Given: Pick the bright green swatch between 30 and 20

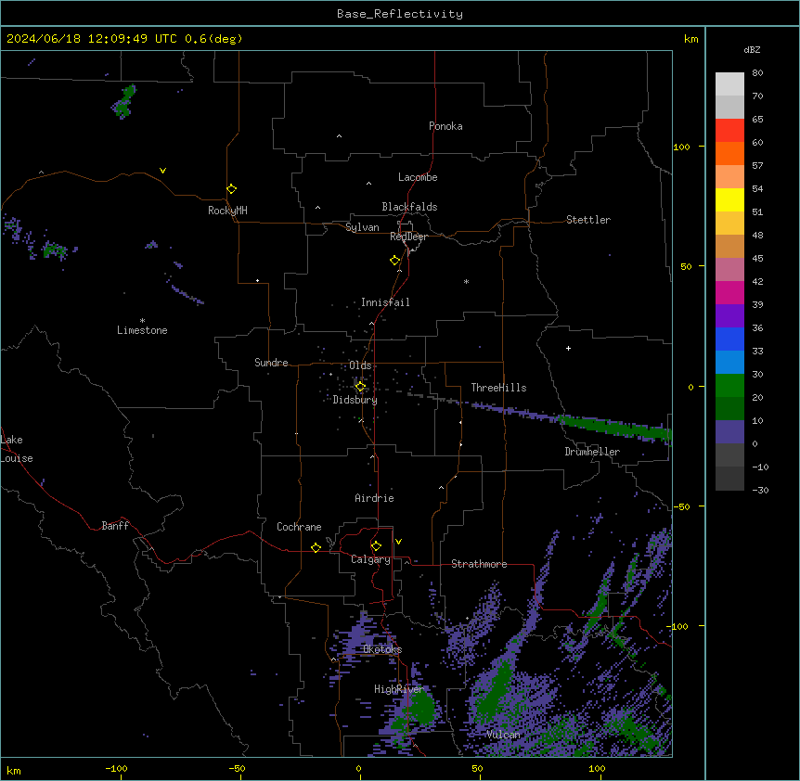Looking at the screenshot, I should (x=729, y=386).
